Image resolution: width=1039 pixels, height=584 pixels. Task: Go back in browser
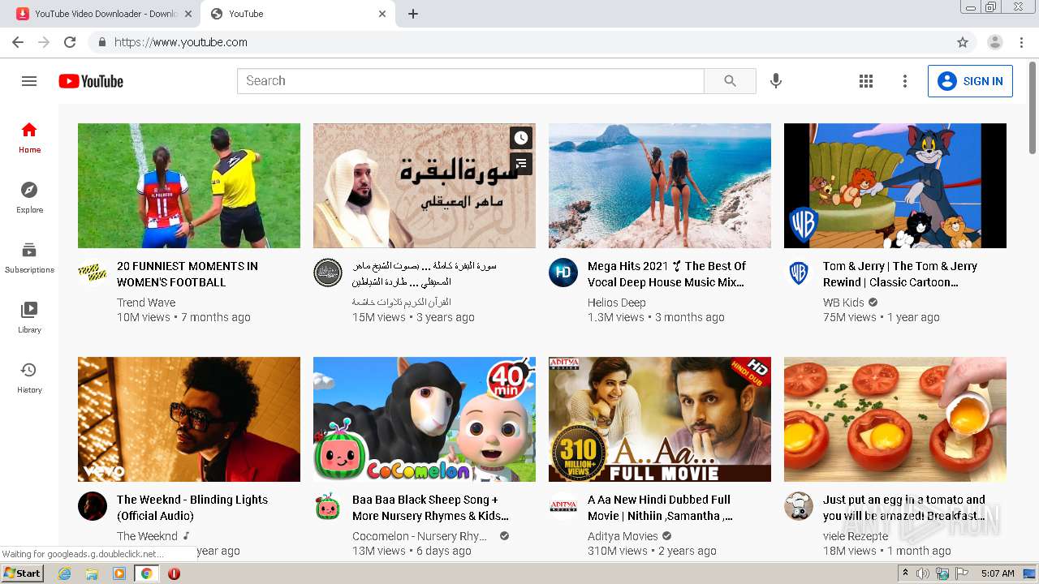click(18, 42)
